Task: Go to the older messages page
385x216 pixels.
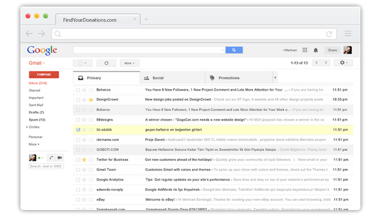Action: coord(326,62)
